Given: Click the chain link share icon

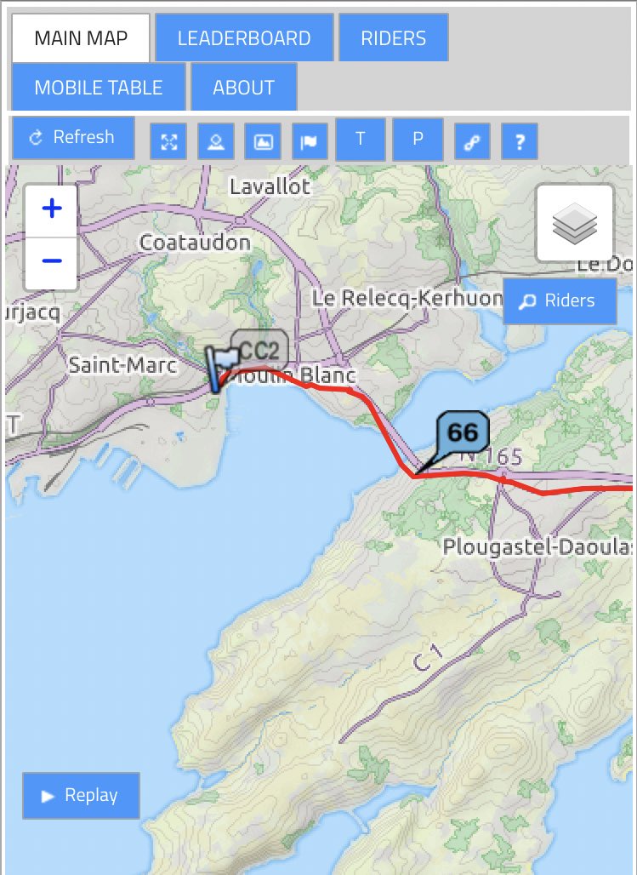Looking at the screenshot, I should 473,142.
